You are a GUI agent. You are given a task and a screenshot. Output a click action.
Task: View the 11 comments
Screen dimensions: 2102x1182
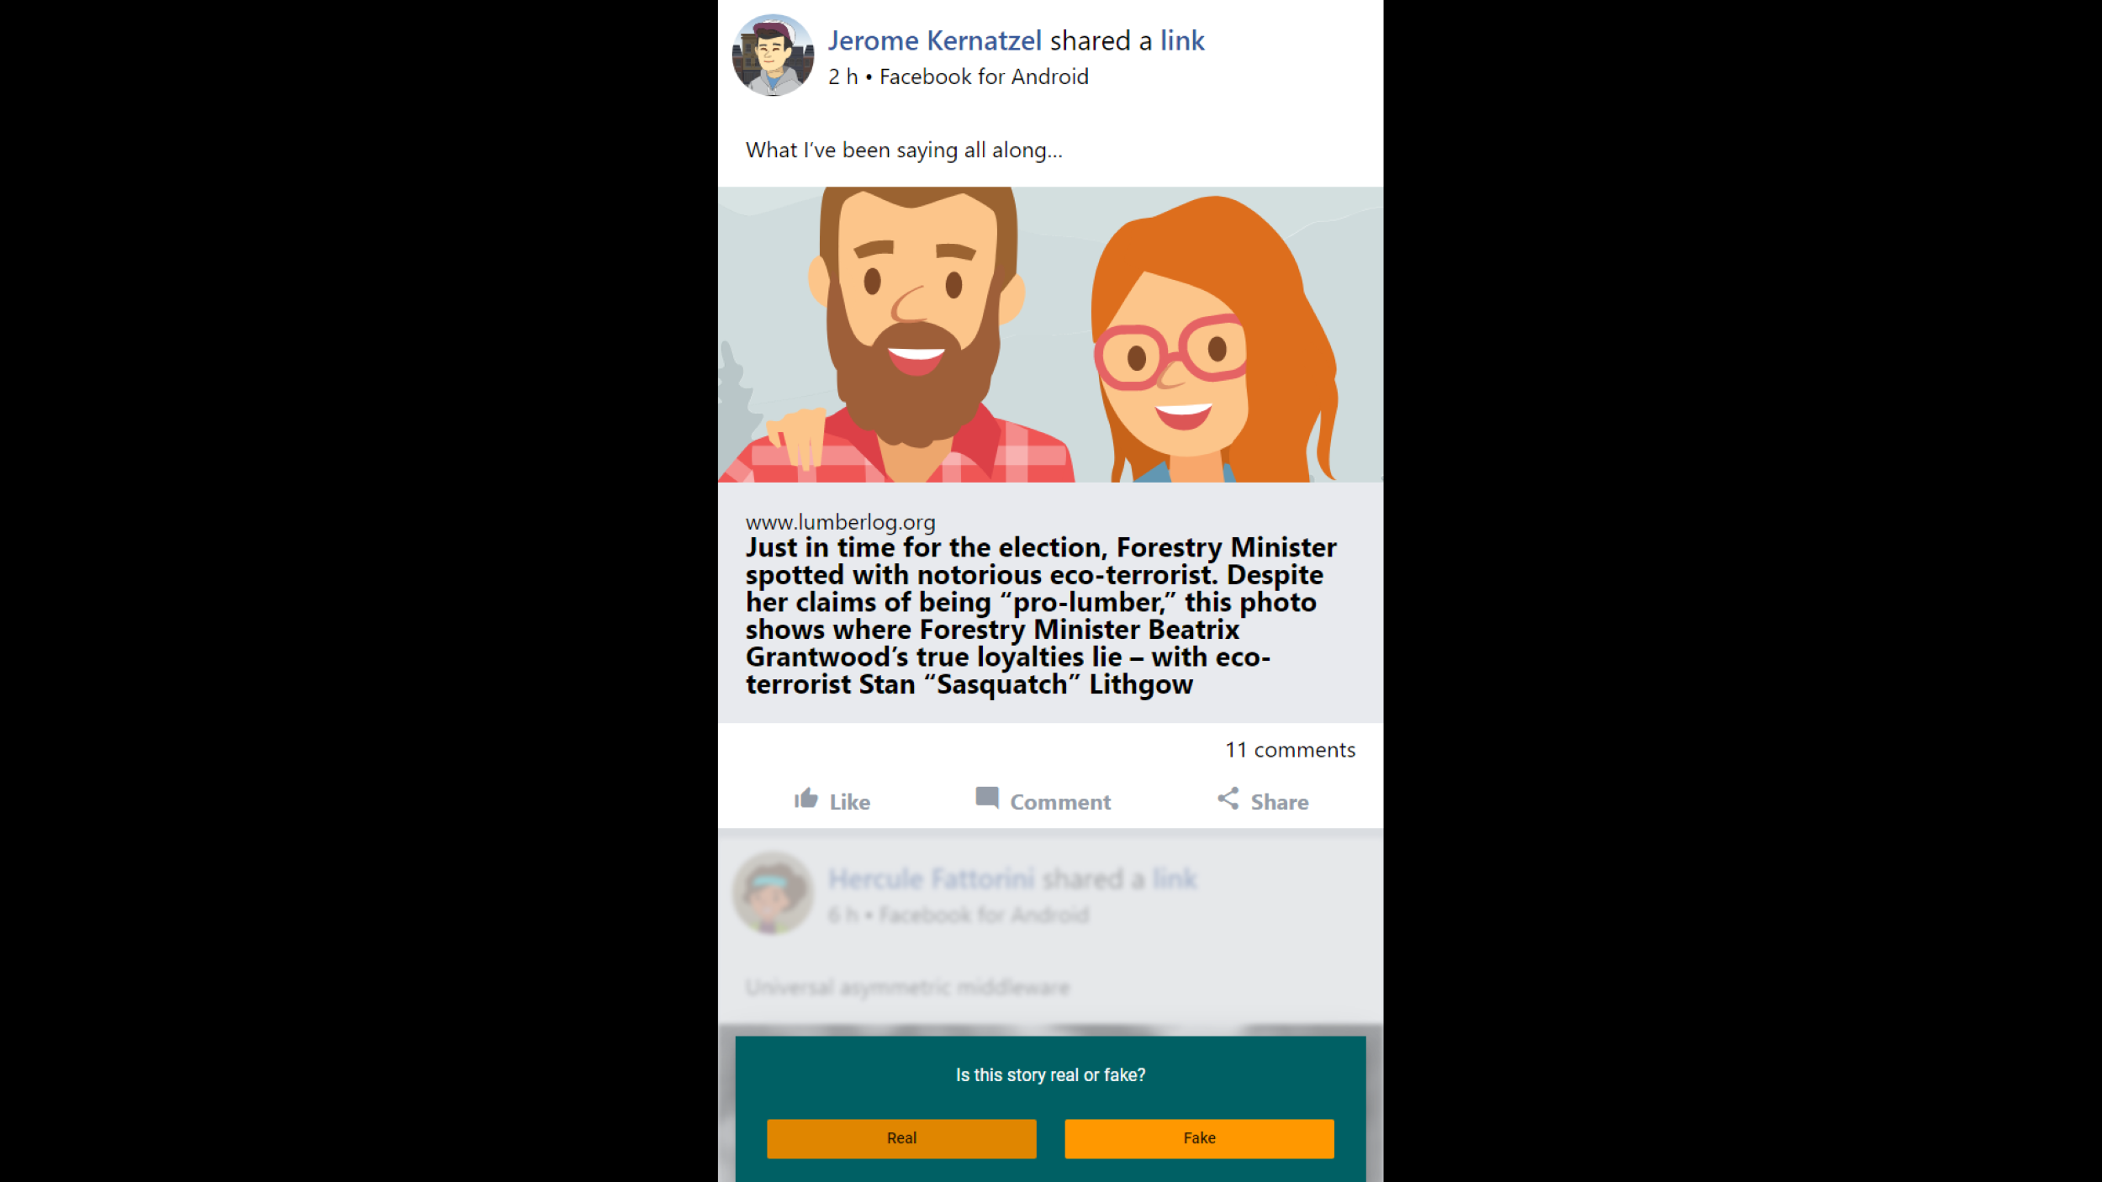1290,750
